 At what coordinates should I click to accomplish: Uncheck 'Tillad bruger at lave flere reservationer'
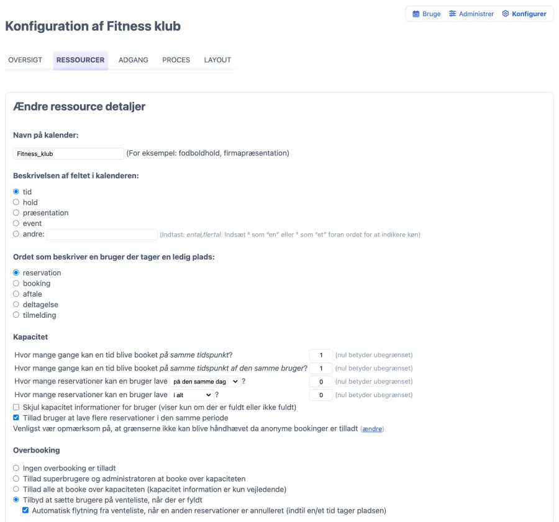pyautogui.click(x=16, y=418)
